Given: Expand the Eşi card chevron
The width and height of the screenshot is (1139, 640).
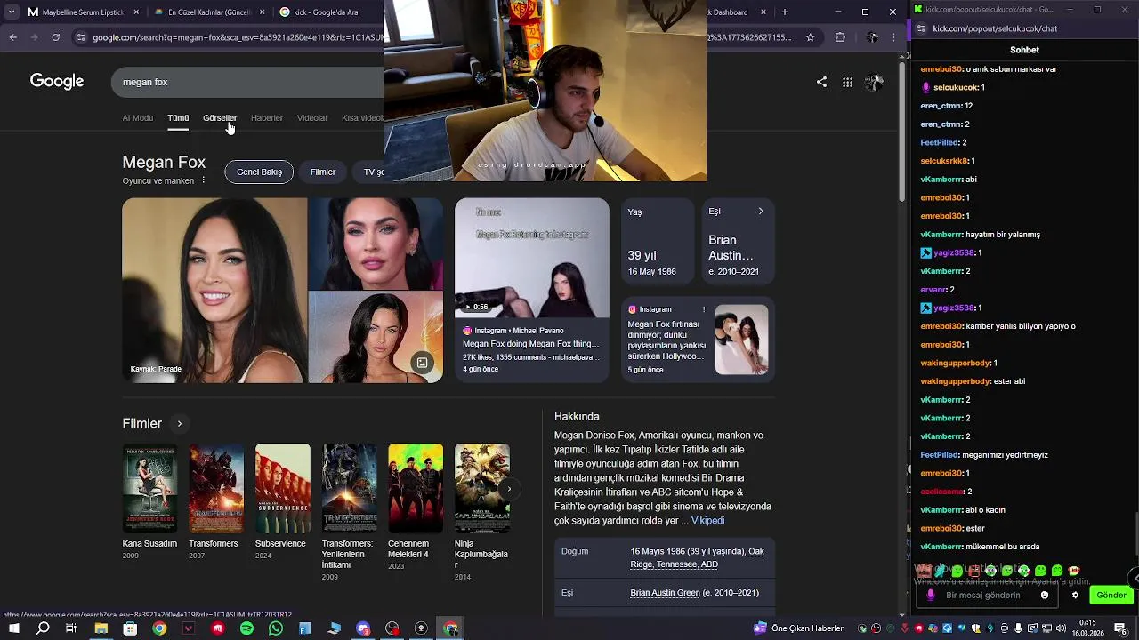Looking at the screenshot, I should pyautogui.click(x=761, y=212).
